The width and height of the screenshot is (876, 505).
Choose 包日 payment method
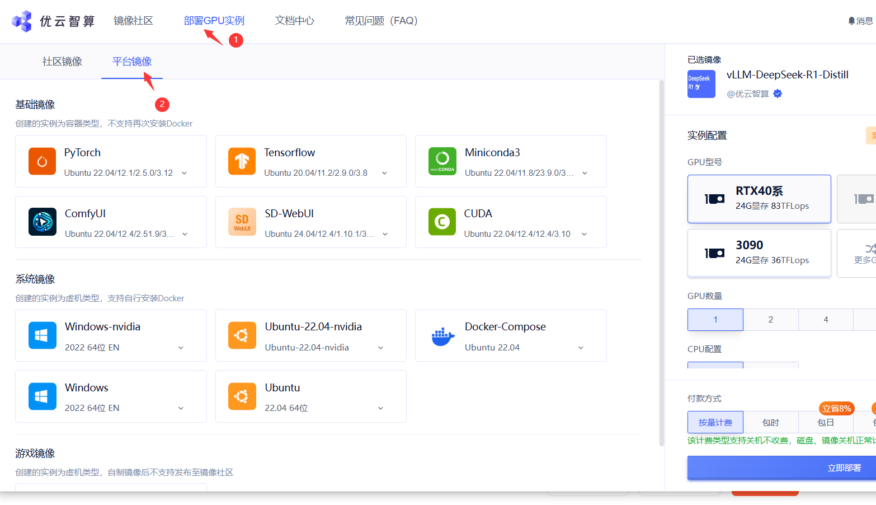[826, 423]
